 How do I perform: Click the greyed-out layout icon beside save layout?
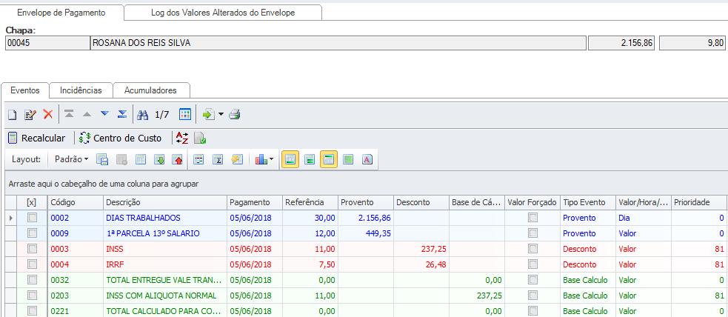pyautogui.click(x=121, y=159)
